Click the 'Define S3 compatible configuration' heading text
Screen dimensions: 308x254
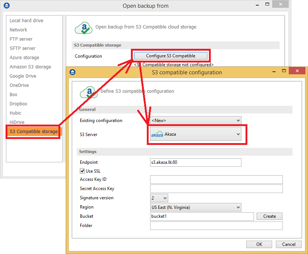[137, 91]
